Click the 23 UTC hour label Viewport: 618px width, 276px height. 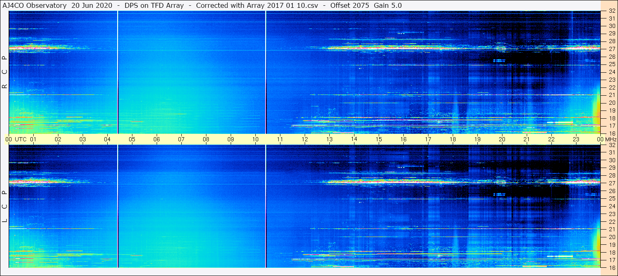pyautogui.click(x=576, y=139)
